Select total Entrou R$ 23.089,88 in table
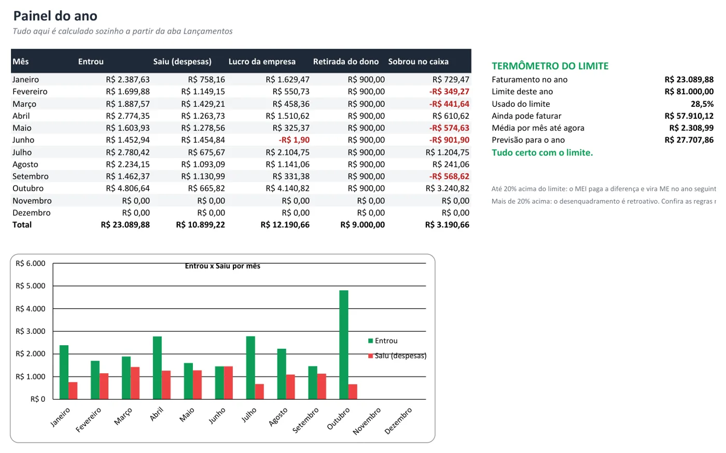This screenshot has width=726, height=453. [125, 225]
